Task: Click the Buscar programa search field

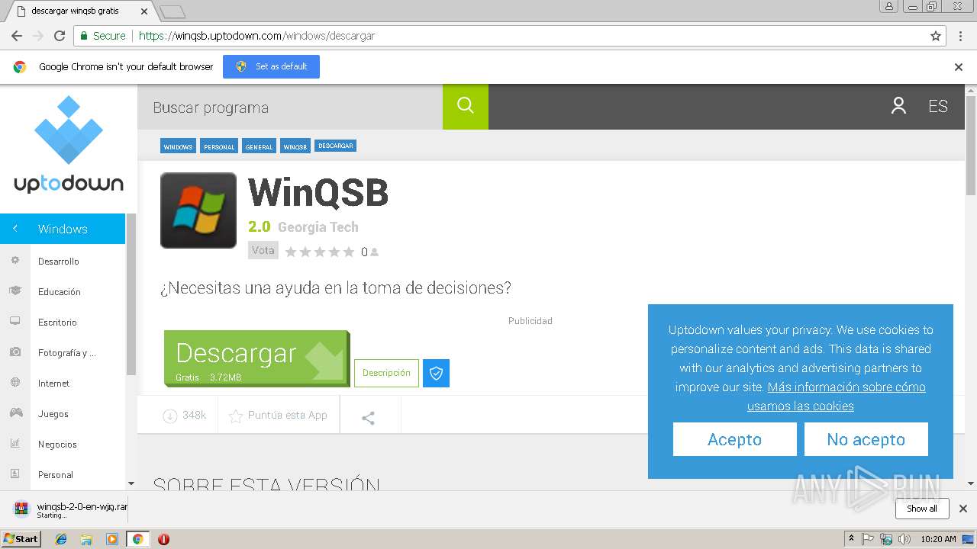Action: 290,107
